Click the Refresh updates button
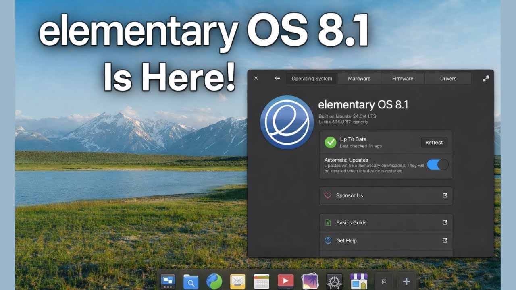Image resolution: width=516 pixels, height=290 pixels. (x=434, y=142)
